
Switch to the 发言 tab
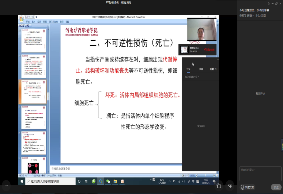click(x=201, y=69)
